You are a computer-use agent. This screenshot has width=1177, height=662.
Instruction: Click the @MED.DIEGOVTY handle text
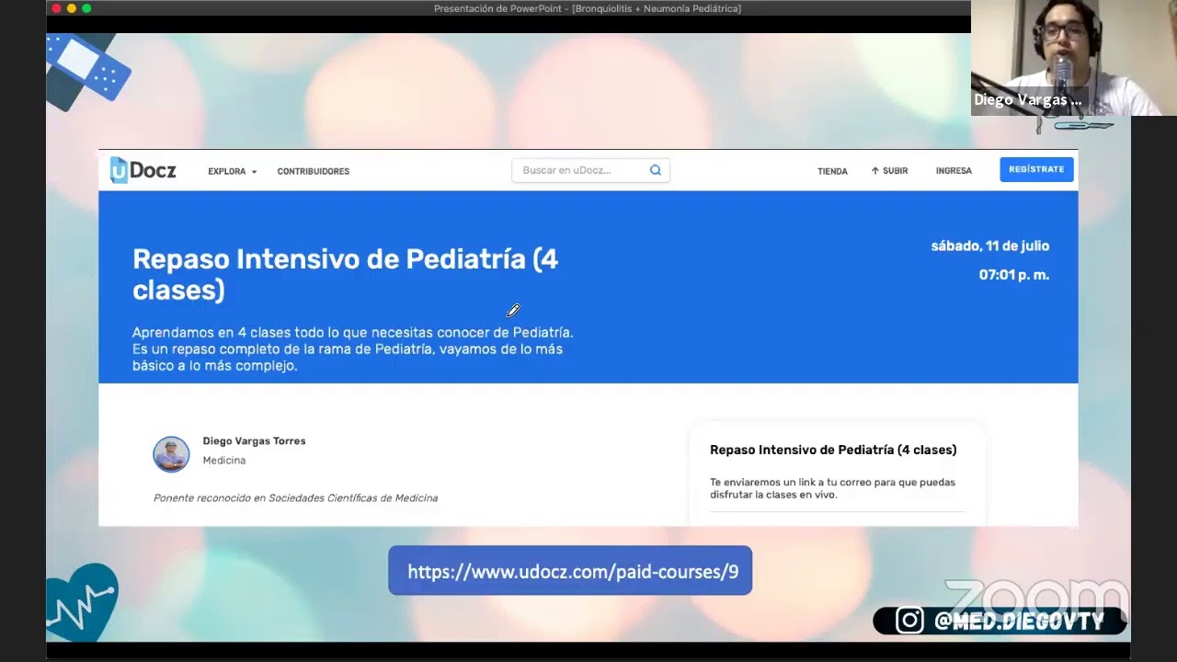tap(1018, 622)
